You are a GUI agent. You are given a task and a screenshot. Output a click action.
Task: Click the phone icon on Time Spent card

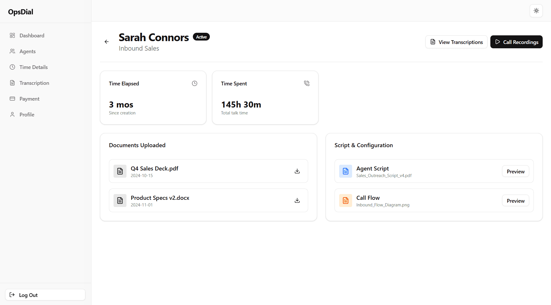click(306, 83)
